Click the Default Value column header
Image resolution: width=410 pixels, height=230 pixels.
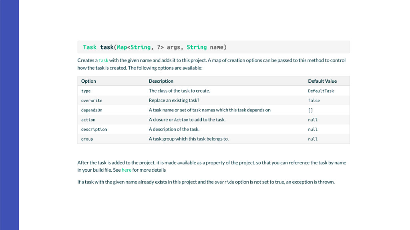pos(322,81)
